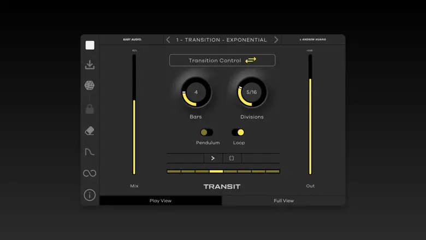Image resolution: width=426 pixels, height=240 pixels.
Task: Click the Mix level slider
Action: pos(134,114)
